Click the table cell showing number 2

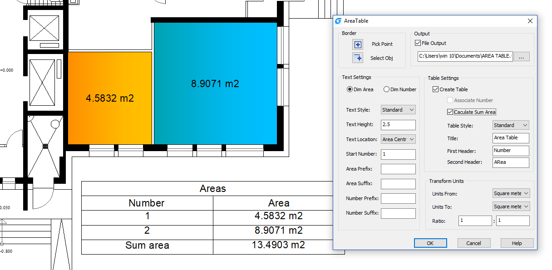click(147, 232)
